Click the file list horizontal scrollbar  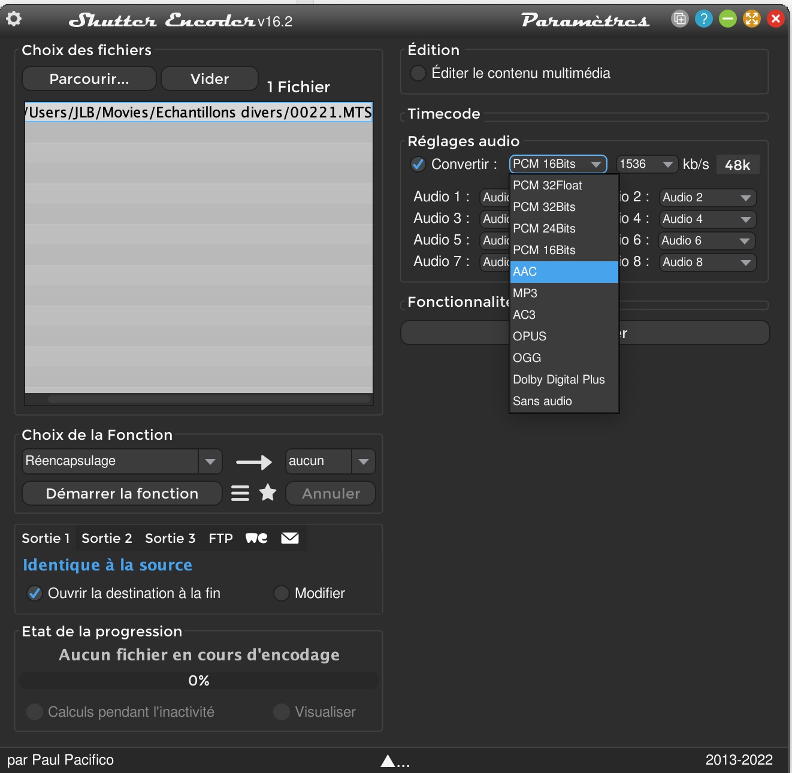pyautogui.click(x=209, y=399)
